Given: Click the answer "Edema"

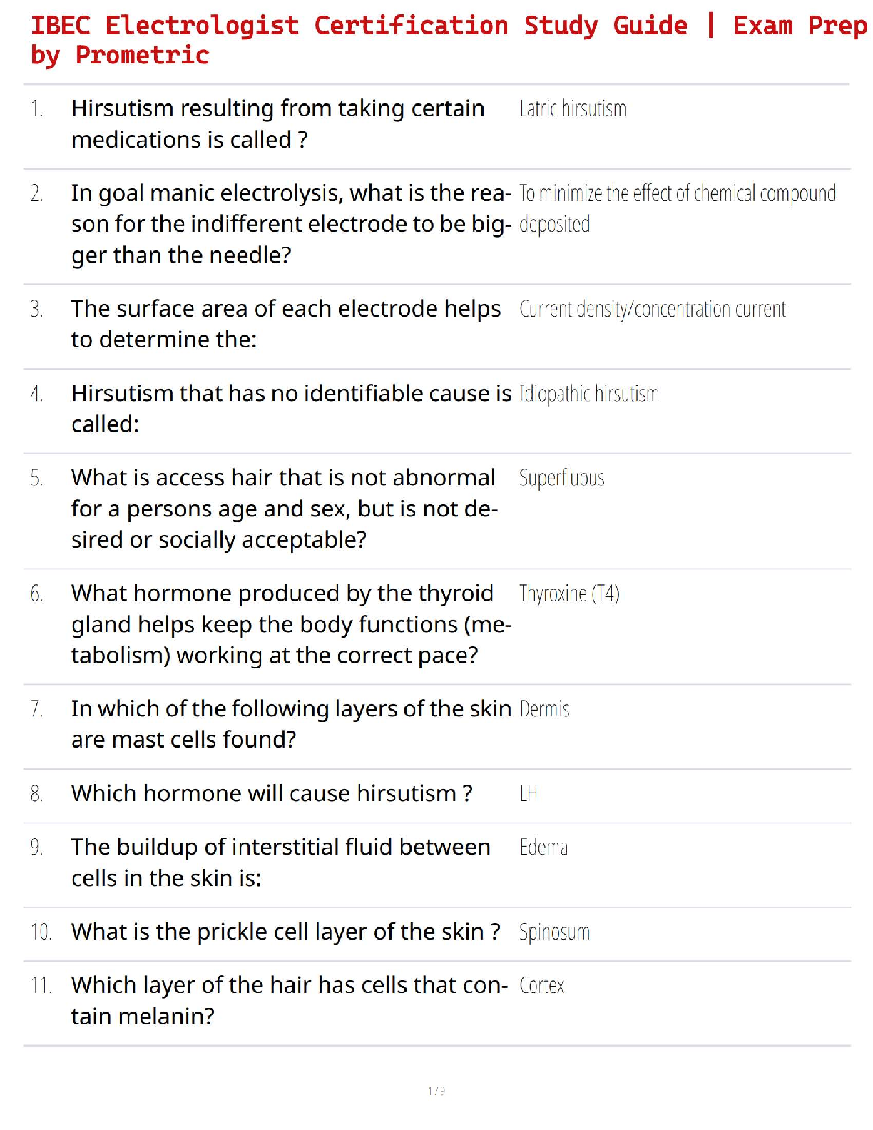Looking at the screenshot, I should coord(543,847).
